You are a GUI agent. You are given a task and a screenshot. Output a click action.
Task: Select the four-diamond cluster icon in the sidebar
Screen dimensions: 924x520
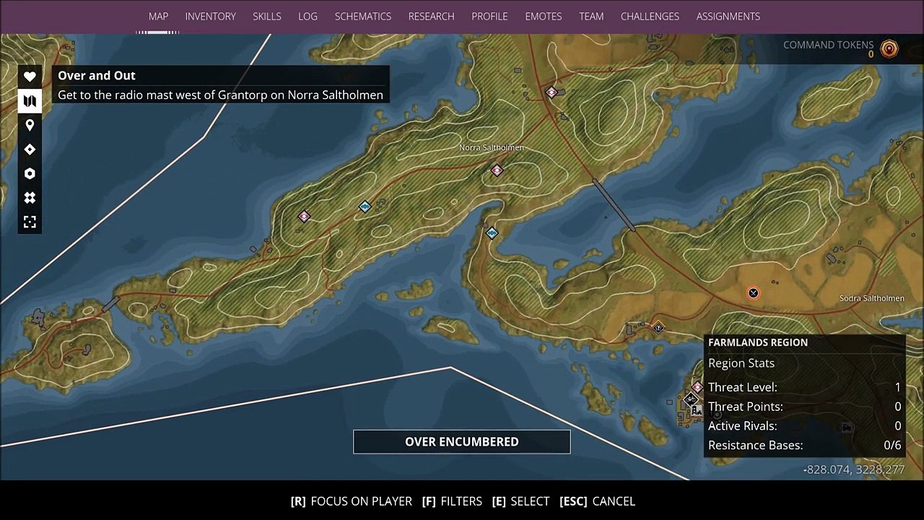(30, 198)
